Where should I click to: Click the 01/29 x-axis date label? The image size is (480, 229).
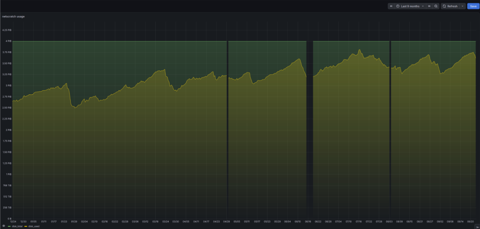(x=74, y=222)
